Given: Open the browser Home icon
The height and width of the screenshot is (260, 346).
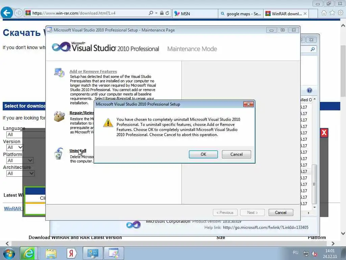Looking at the screenshot, I should coord(324,13).
